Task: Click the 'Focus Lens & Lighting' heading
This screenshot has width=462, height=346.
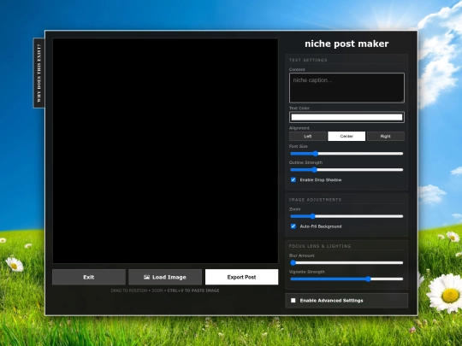Action: 320,246
